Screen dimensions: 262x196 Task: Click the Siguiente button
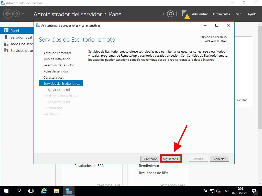171,159
